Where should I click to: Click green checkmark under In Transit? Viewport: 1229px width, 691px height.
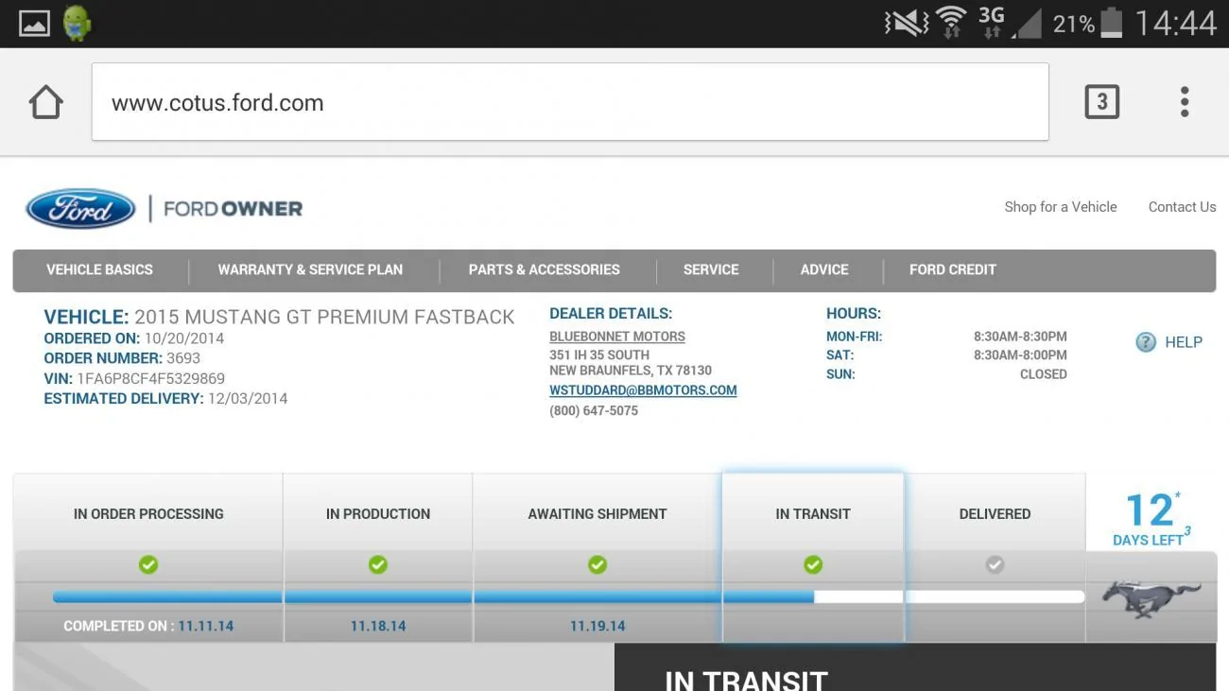pyautogui.click(x=813, y=564)
